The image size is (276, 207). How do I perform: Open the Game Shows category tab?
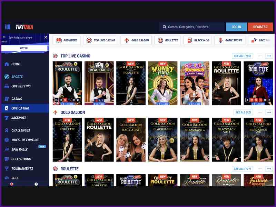click(230, 40)
